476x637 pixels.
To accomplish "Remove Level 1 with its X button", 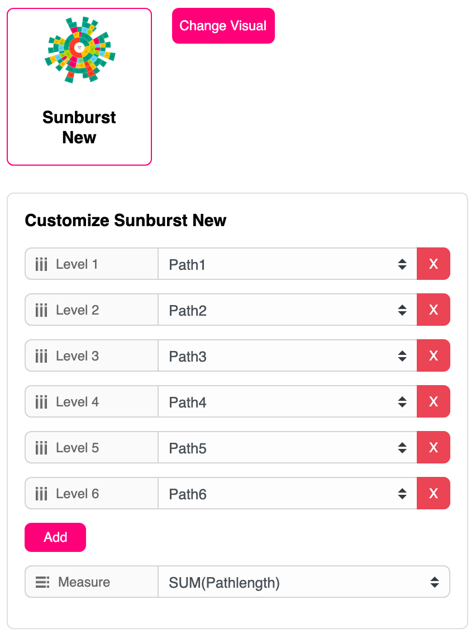I will click(433, 264).
